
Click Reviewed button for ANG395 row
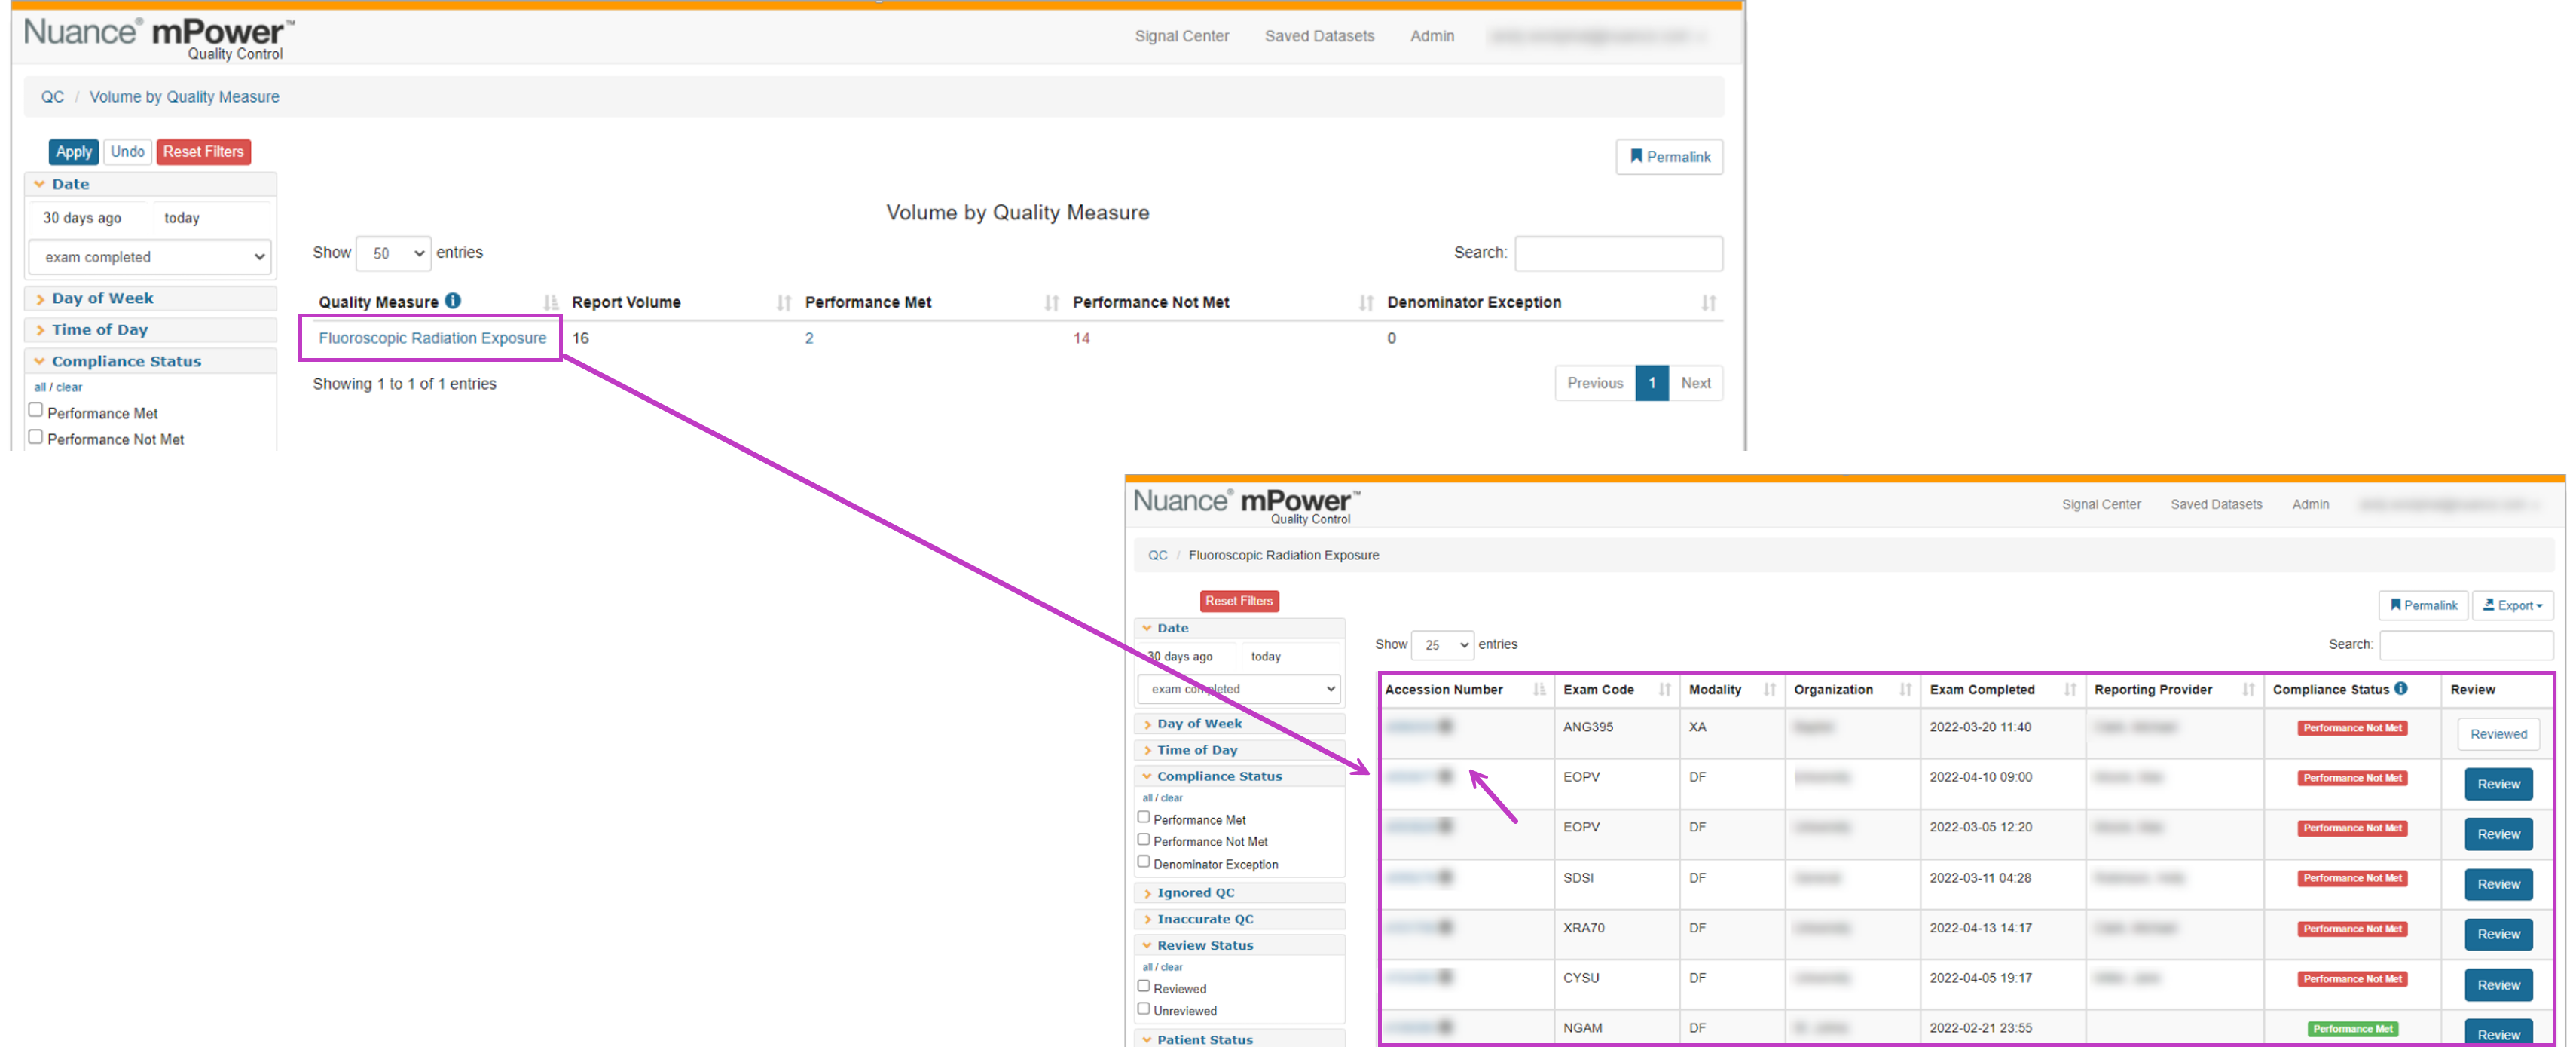point(2498,734)
